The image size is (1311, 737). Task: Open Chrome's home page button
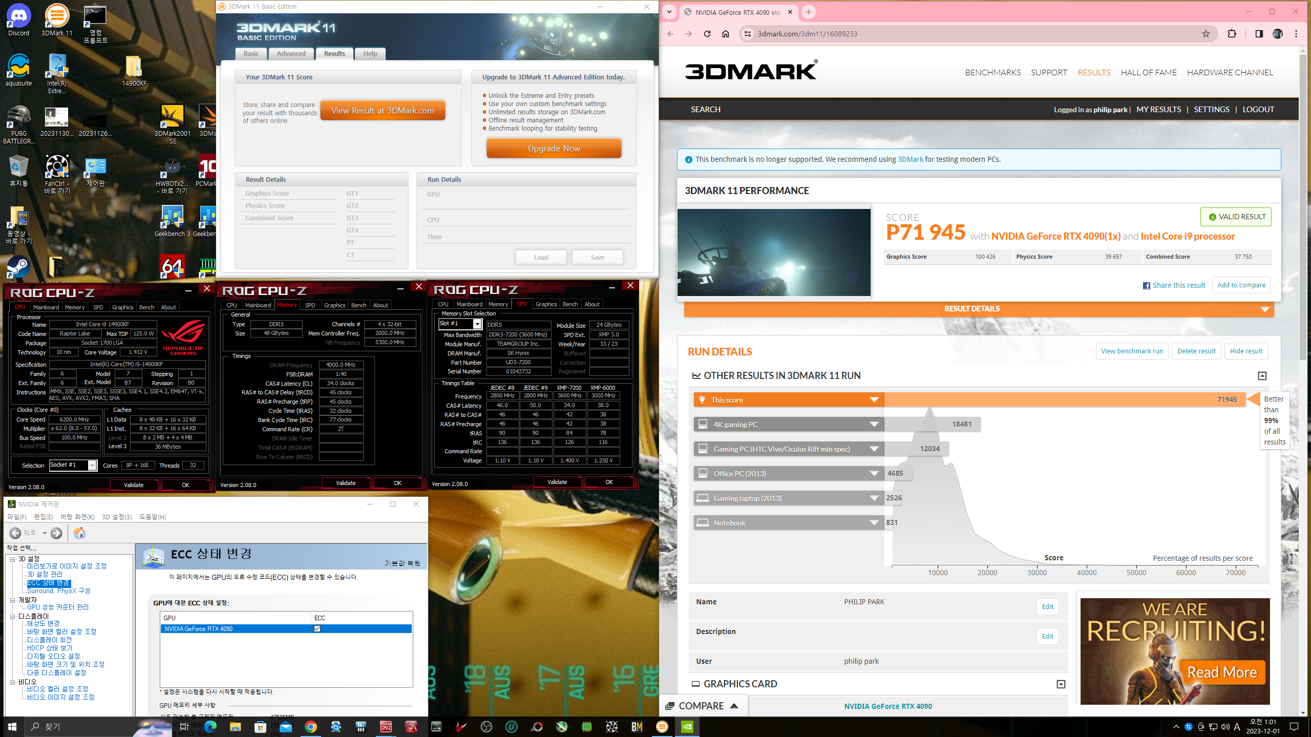coord(726,34)
